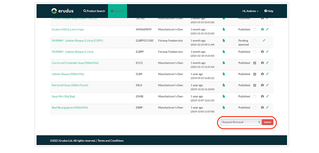Go to Product Search

(x=94, y=11)
